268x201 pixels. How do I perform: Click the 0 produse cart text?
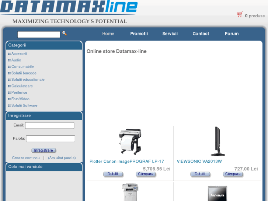pos(255,16)
